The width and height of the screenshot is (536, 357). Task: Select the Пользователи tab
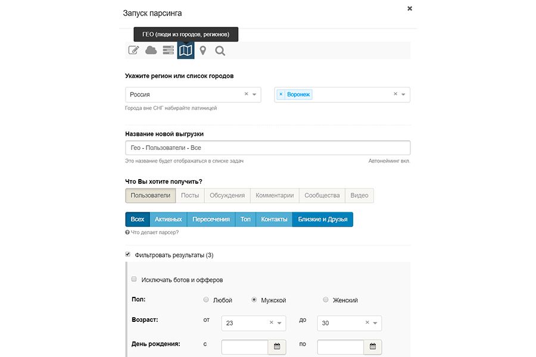[x=151, y=195]
